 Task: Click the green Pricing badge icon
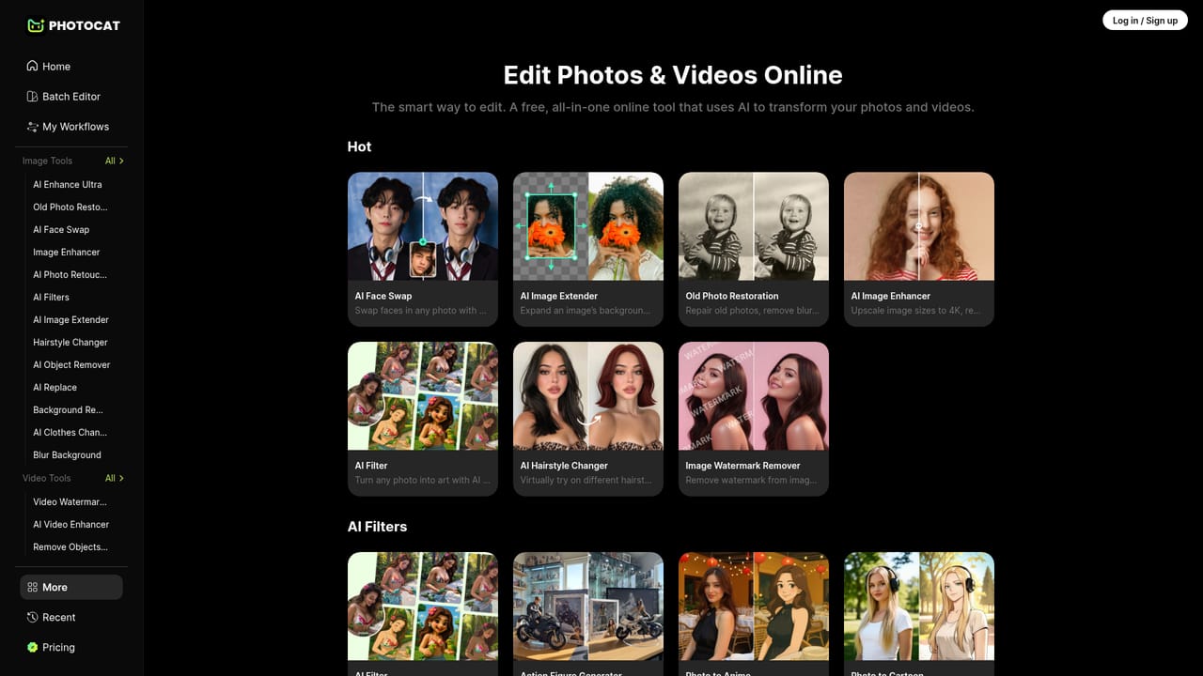point(32,647)
